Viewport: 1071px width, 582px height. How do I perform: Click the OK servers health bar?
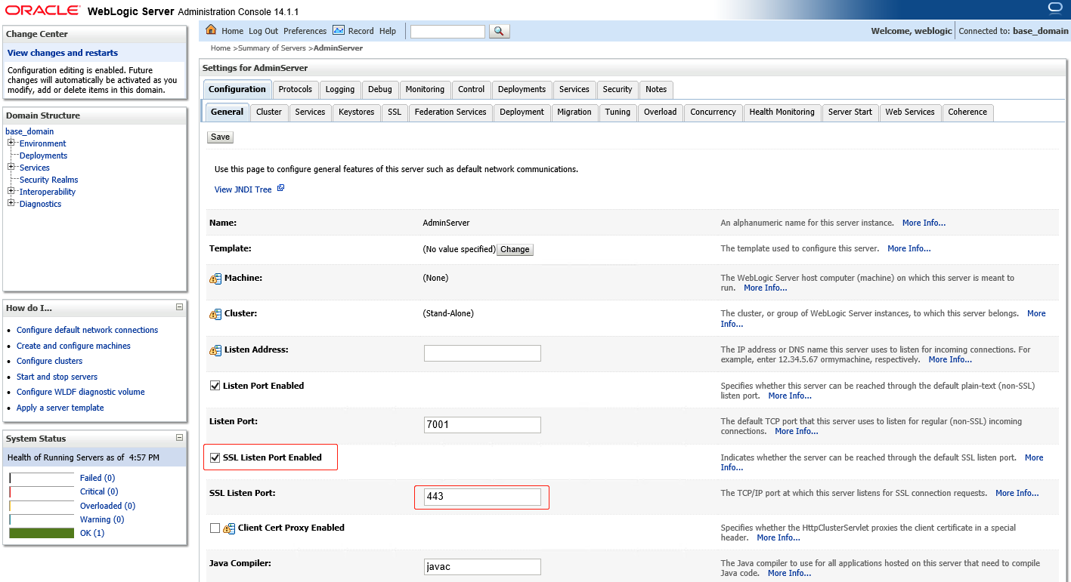(x=42, y=532)
